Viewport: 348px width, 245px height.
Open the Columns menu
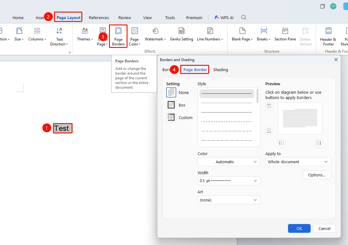click(x=37, y=34)
